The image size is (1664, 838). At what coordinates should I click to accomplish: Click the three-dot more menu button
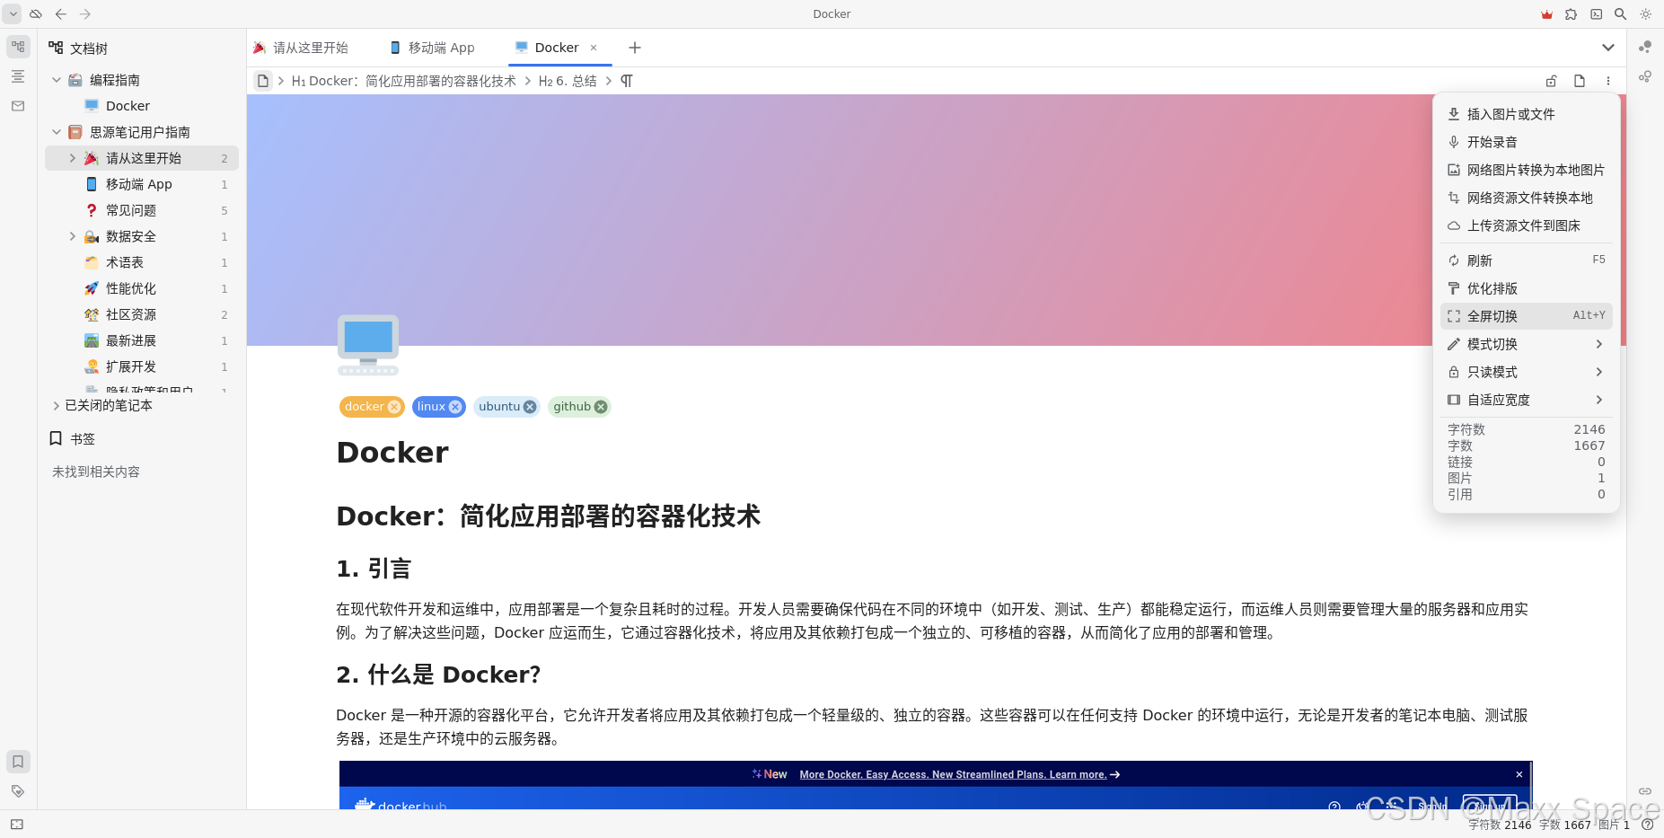pyautogui.click(x=1608, y=81)
